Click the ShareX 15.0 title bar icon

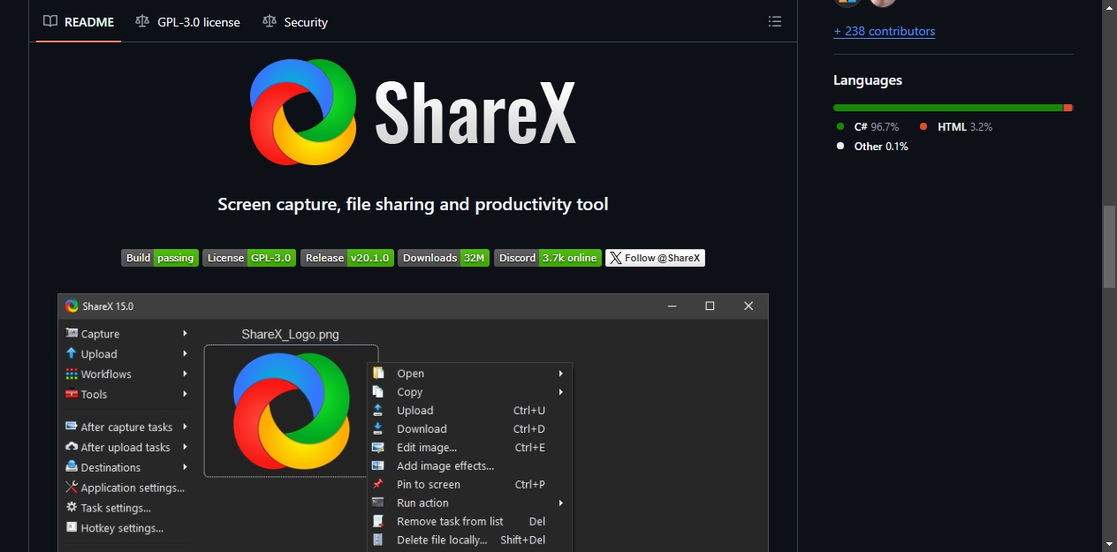pos(72,306)
